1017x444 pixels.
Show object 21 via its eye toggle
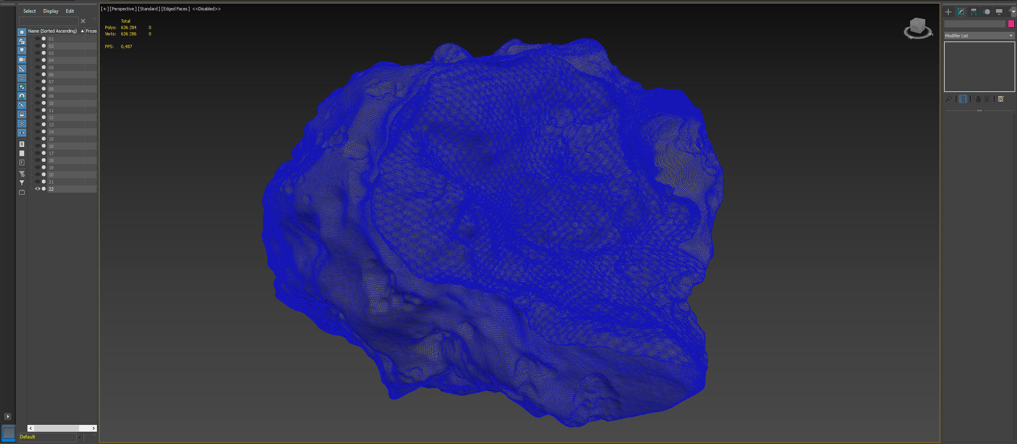coord(38,182)
